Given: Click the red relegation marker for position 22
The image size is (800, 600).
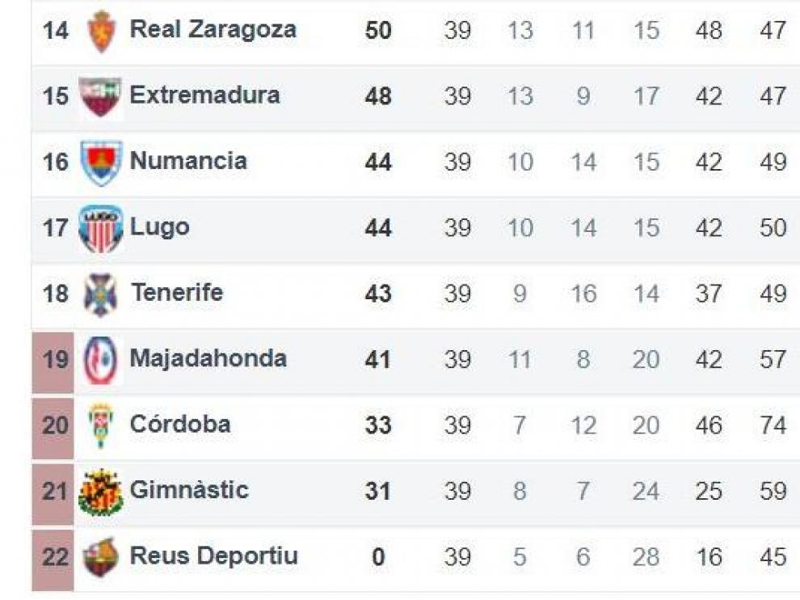Looking at the screenshot, I should [x=53, y=560].
